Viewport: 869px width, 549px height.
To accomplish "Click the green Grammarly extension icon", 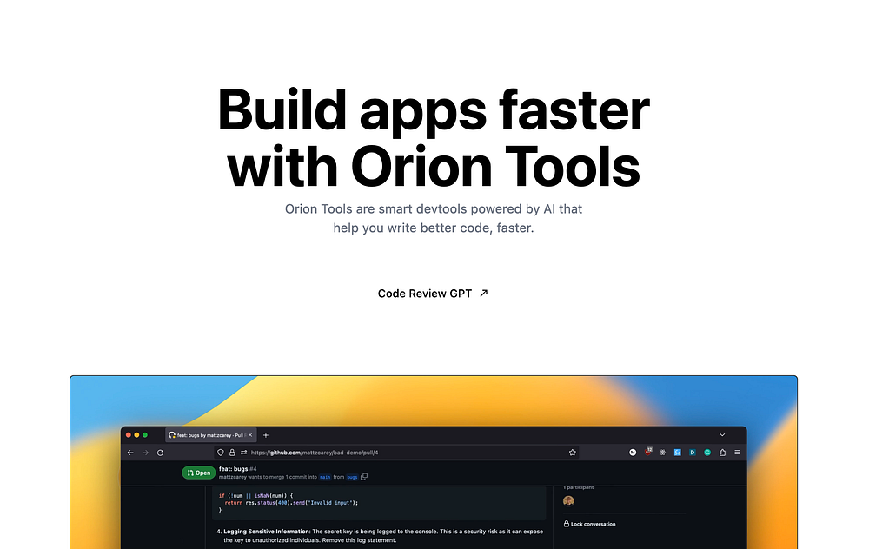I will 707,453.
